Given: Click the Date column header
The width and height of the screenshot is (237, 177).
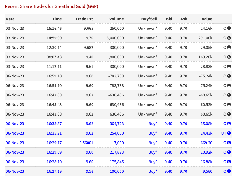Looking at the screenshot, I should click(x=10, y=19).
